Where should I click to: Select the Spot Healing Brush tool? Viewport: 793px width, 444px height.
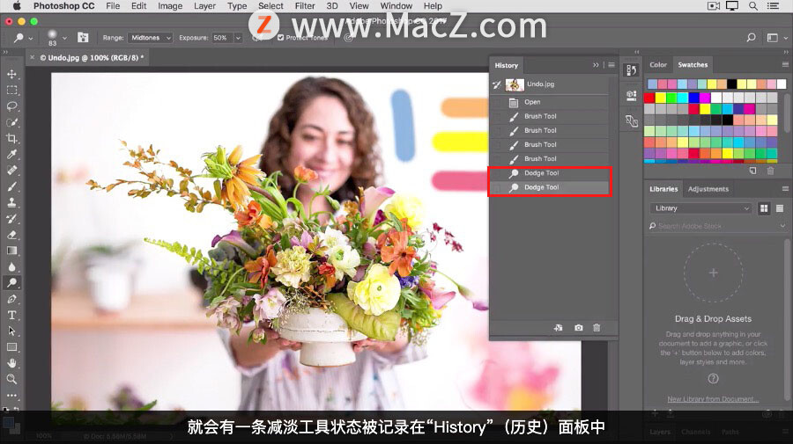click(x=11, y=171)
